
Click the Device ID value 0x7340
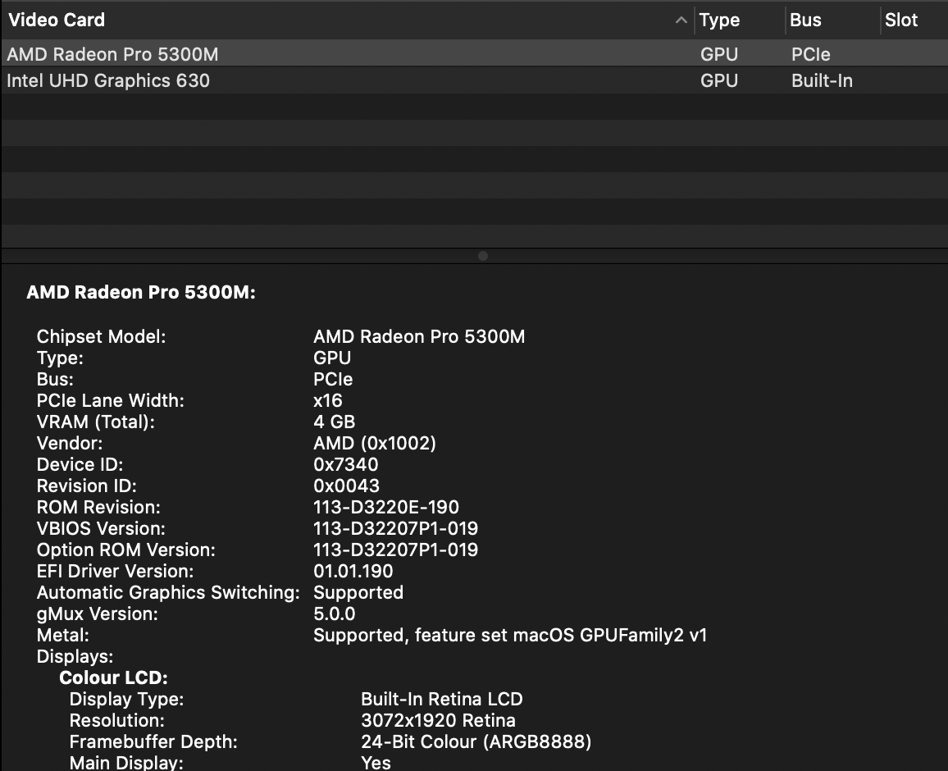[346, 464]
